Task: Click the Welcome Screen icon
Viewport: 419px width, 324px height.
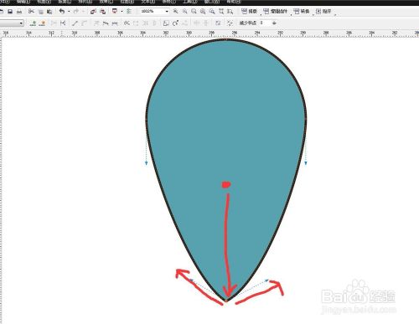Action: 129,12
